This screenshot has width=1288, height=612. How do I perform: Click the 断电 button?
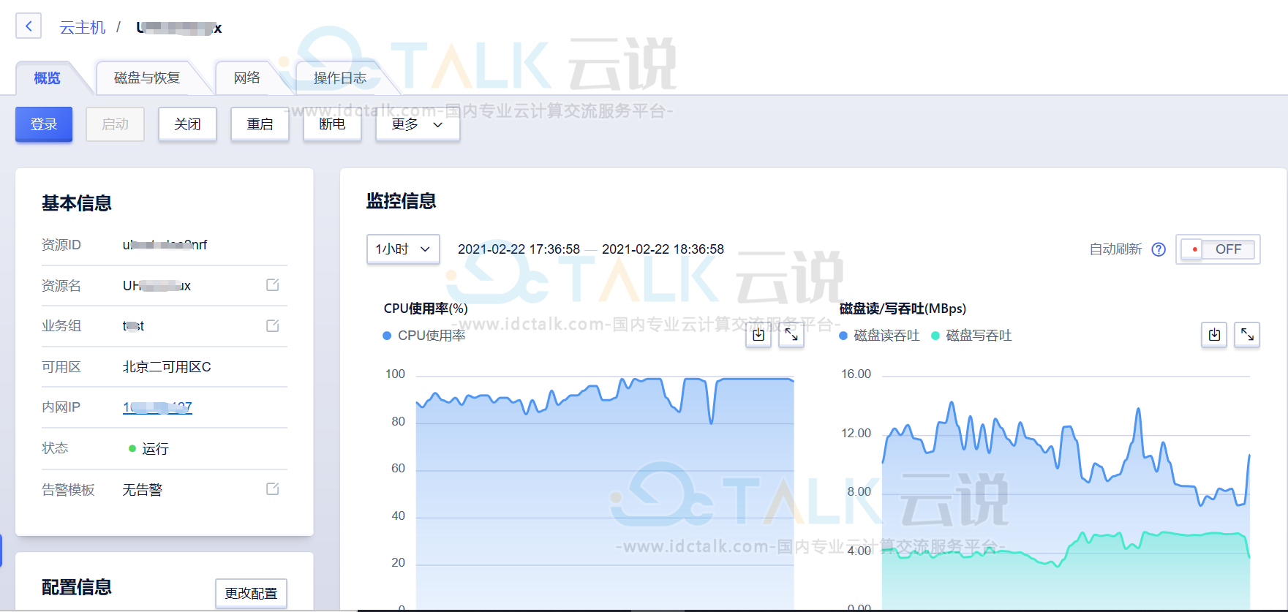pos(332,124)
